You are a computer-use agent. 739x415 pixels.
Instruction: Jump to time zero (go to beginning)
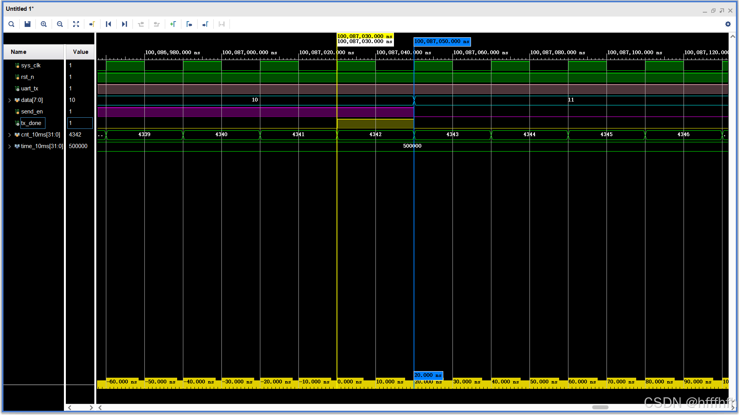point(109,24)
